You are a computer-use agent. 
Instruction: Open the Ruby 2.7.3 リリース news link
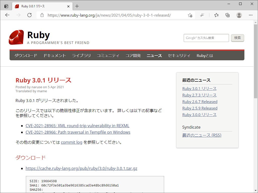pyautogui.click(x=200, y=95)
